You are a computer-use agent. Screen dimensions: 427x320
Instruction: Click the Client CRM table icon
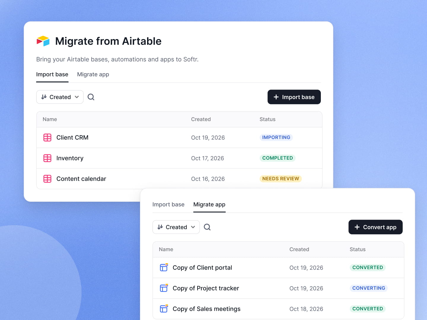pyautogui.click(x=47, y=137)
